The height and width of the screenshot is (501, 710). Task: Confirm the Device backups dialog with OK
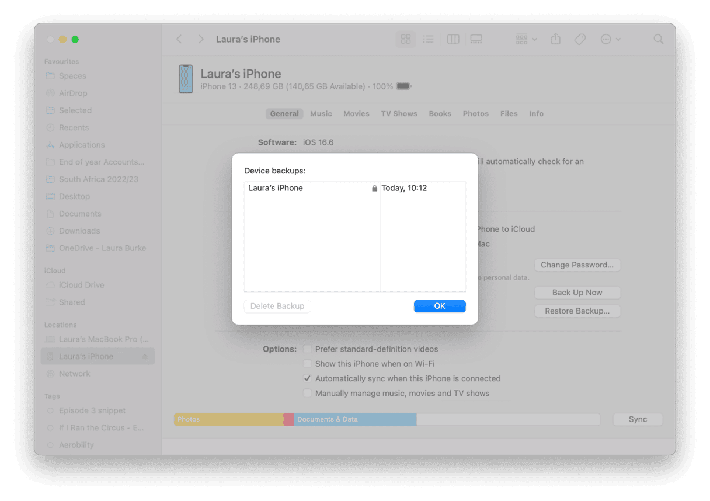tap(440, 306)
